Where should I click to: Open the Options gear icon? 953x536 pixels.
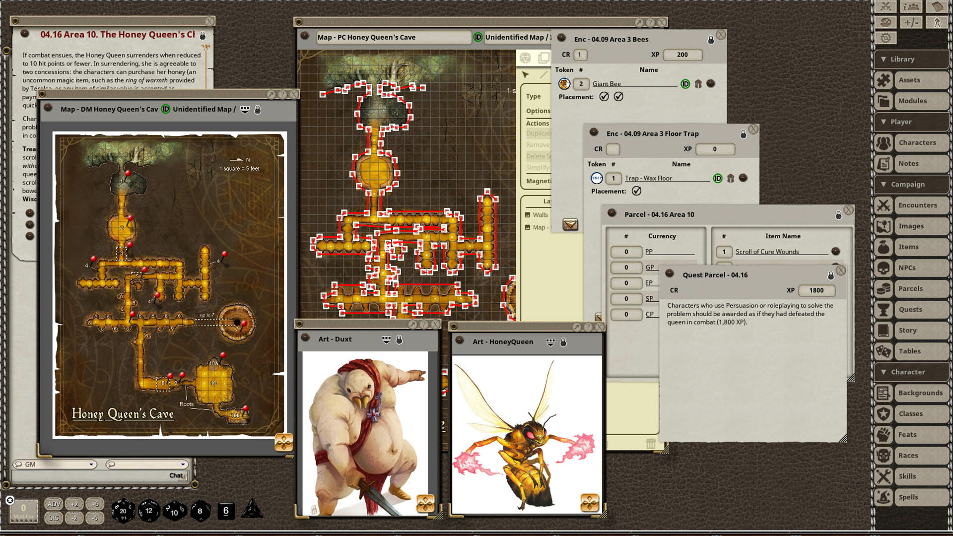[x=886, y=38]
